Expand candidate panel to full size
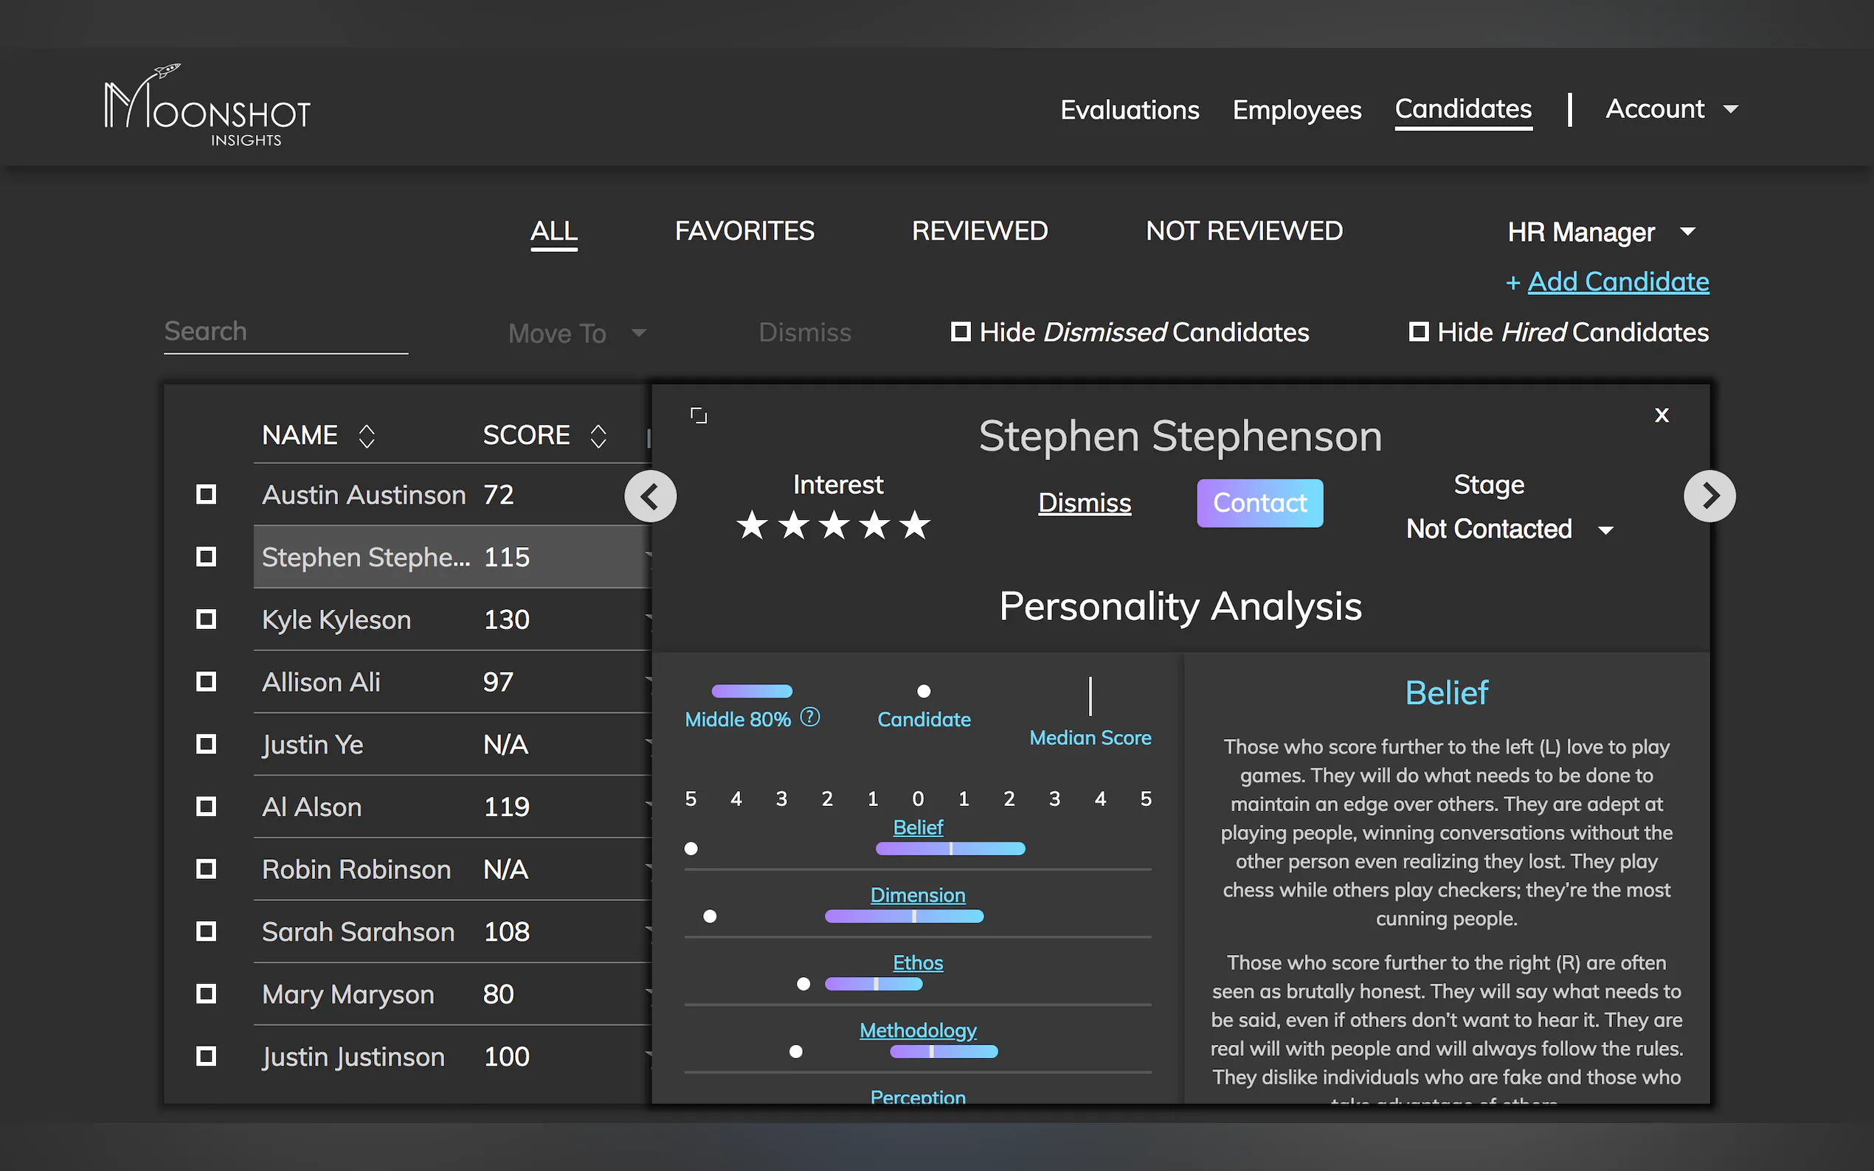Screen dimensions: 1874x1171 [x=698, y=416]
